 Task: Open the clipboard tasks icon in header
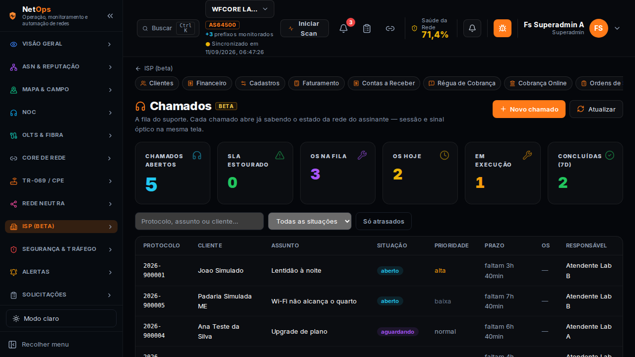367,28
